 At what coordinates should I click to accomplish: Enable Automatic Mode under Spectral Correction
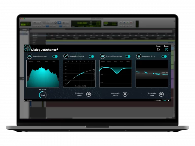(x=125, y=94)
